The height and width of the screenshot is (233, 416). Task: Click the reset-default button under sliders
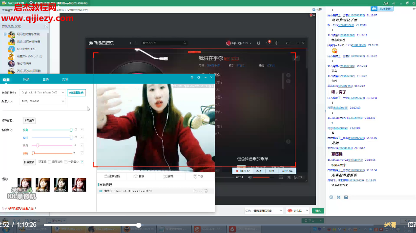coord(29,162)
